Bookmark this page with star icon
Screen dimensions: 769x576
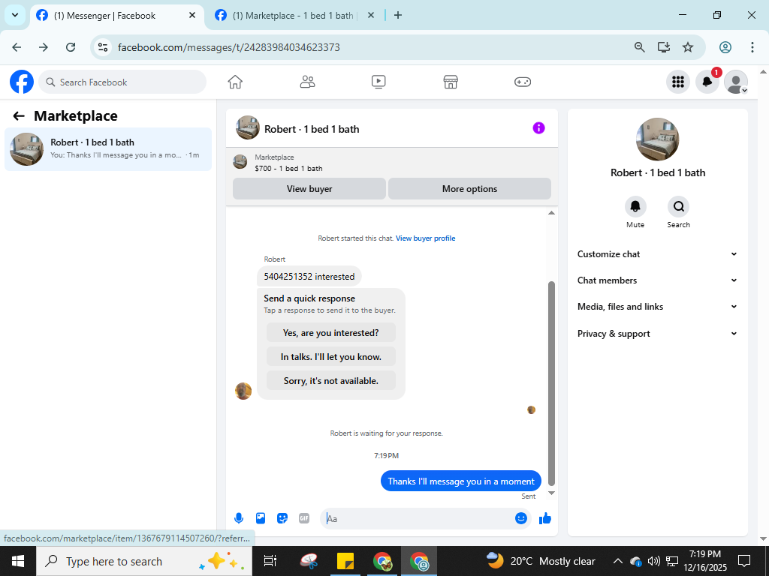(688, 47)
